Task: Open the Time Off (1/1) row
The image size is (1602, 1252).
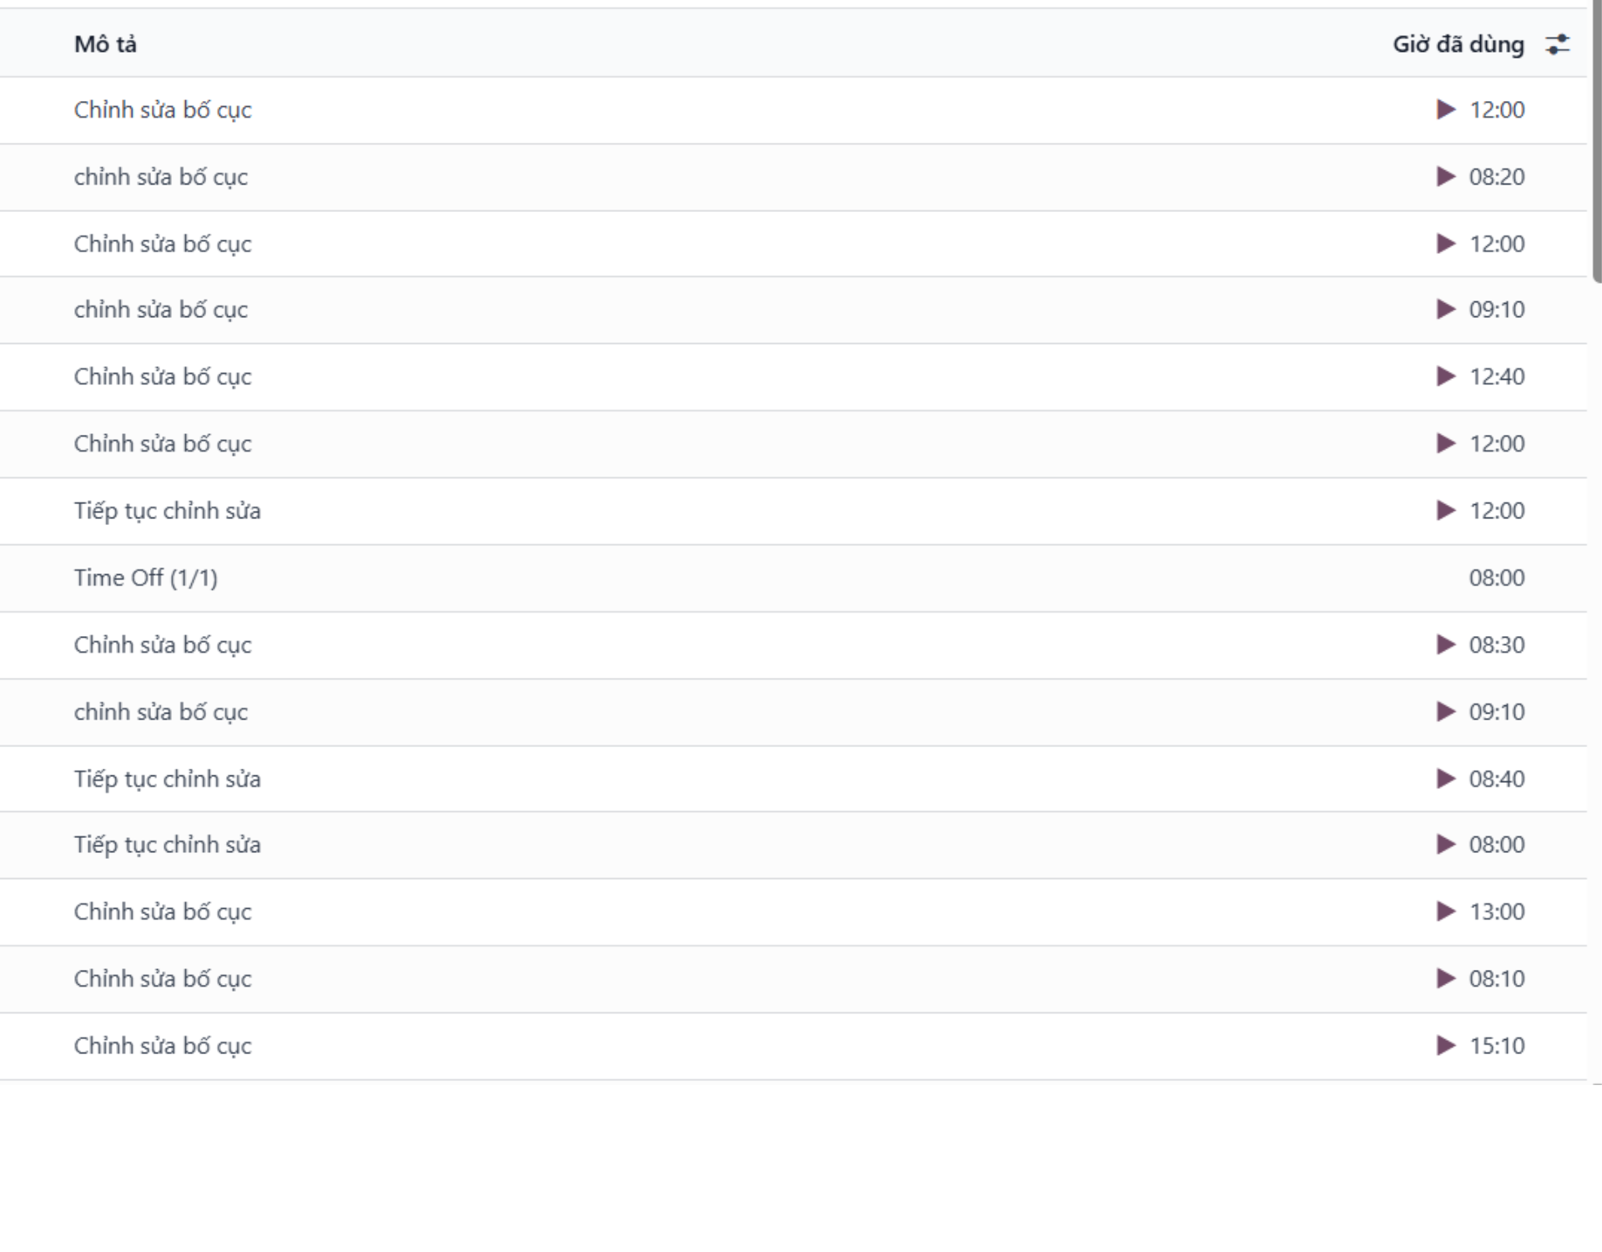Action: [x=146, y=578]
